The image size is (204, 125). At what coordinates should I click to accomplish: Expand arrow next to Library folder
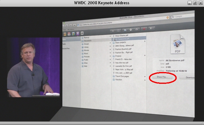tap(110, 46)
